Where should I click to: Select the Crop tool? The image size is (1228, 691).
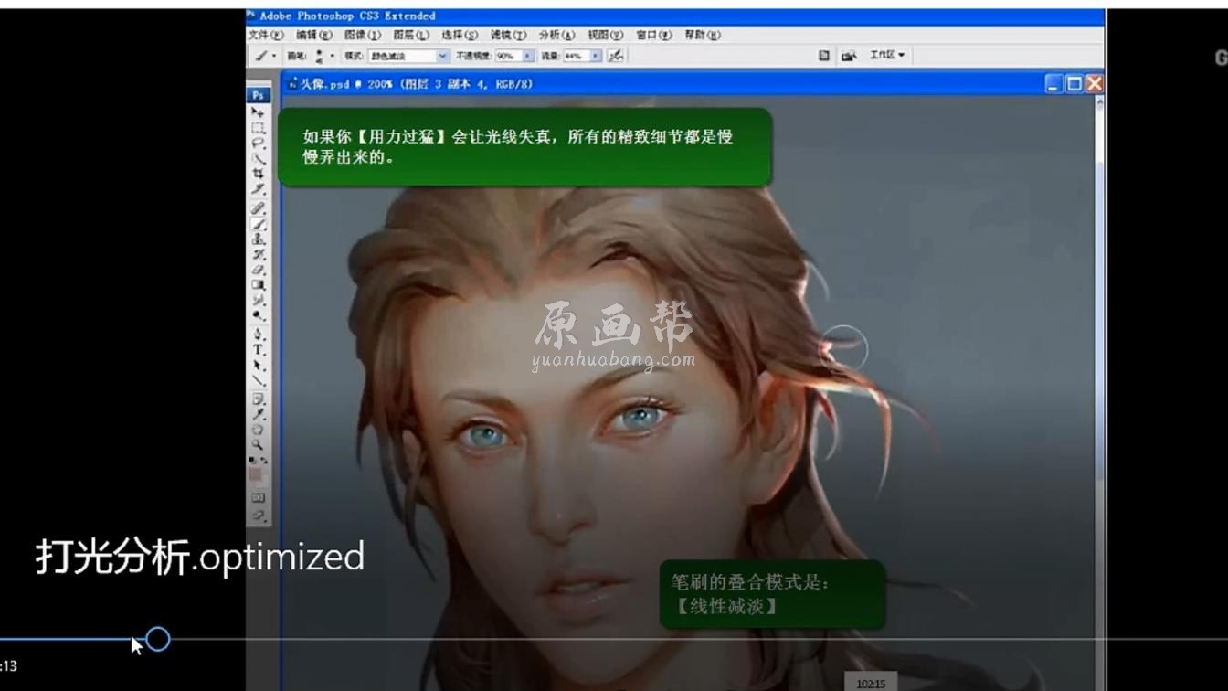[259, 174]
